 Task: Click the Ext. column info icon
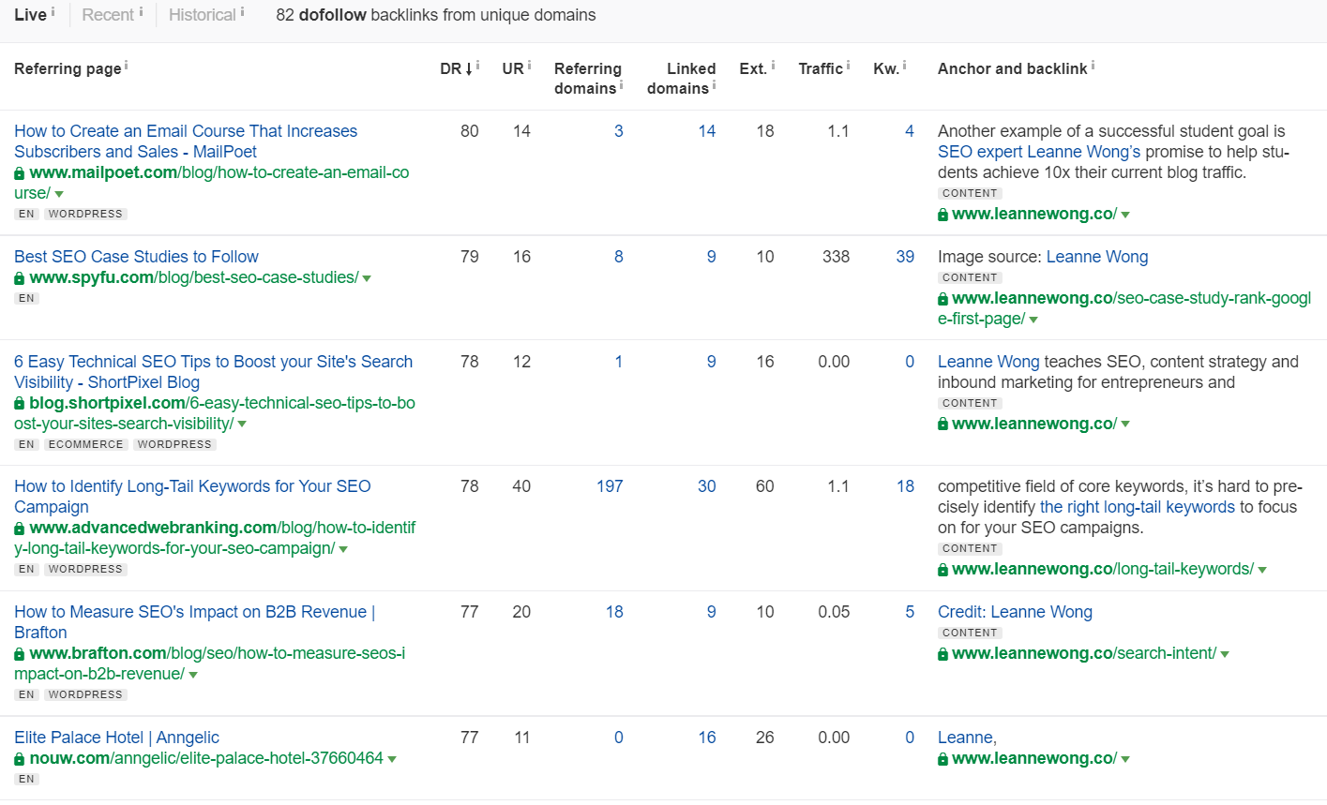[773, 64]
